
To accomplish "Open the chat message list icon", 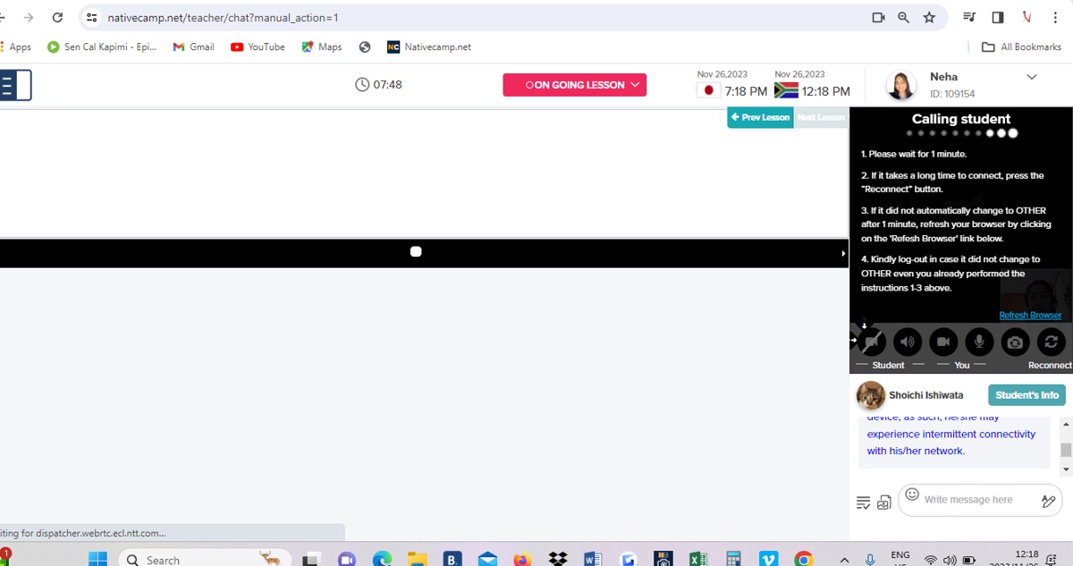I will point(863,502).
